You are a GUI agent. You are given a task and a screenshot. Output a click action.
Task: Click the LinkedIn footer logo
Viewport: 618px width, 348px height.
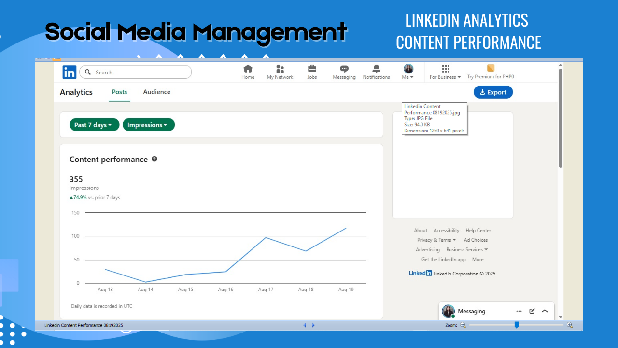[x=421, y=273]
